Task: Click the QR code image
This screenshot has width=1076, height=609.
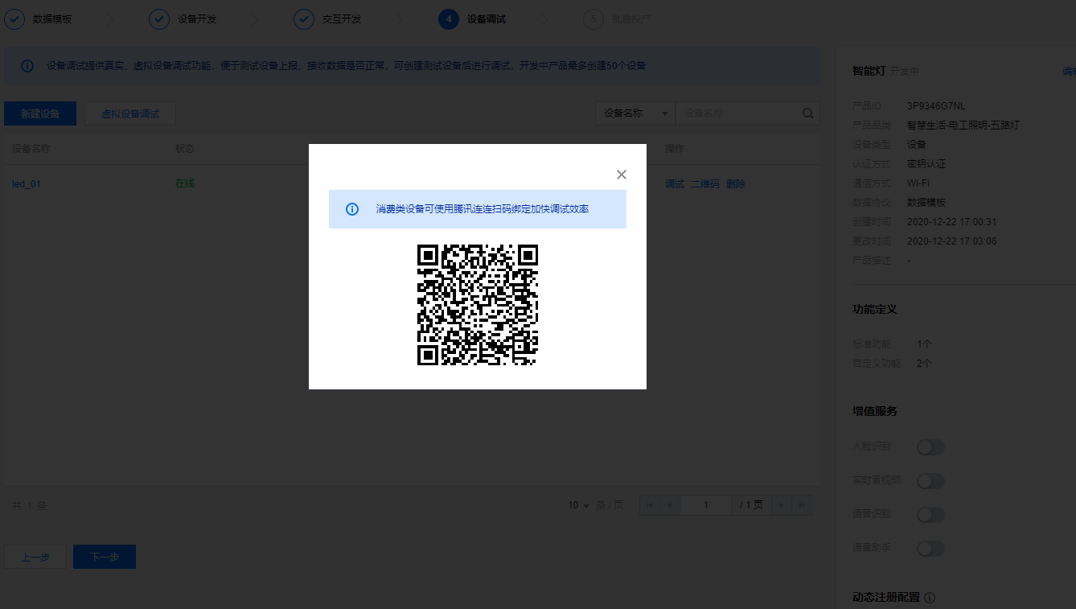Action: (478, 305)
